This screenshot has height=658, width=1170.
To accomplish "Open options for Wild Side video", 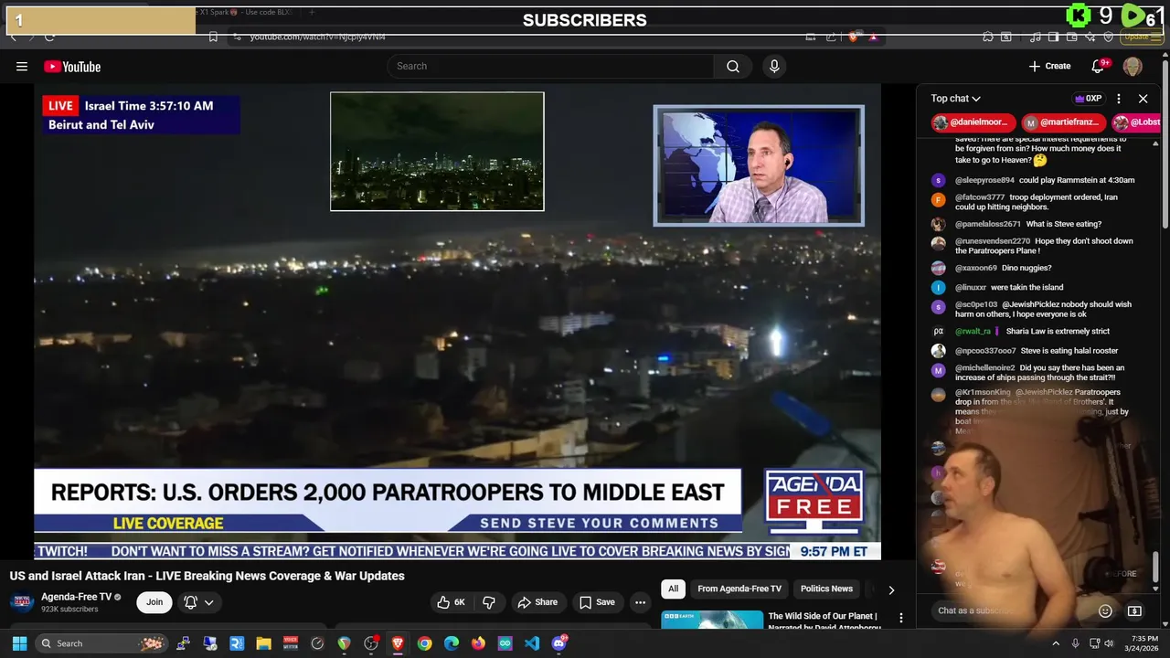I will pyautogui.click(x=901, y=619).
